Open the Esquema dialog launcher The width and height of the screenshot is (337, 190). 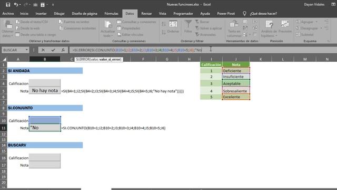(329, 41)
